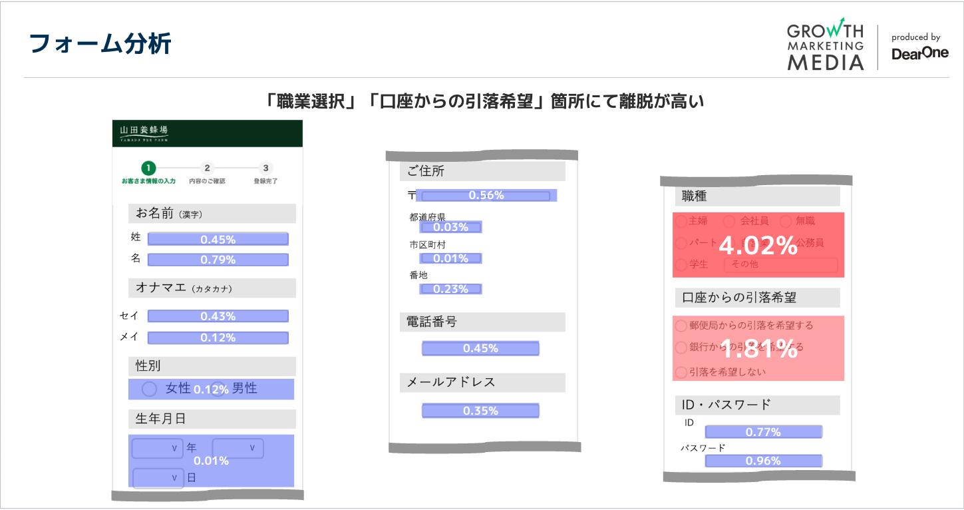Click the GROWTH MARKETING MEDIA logo

825,45
